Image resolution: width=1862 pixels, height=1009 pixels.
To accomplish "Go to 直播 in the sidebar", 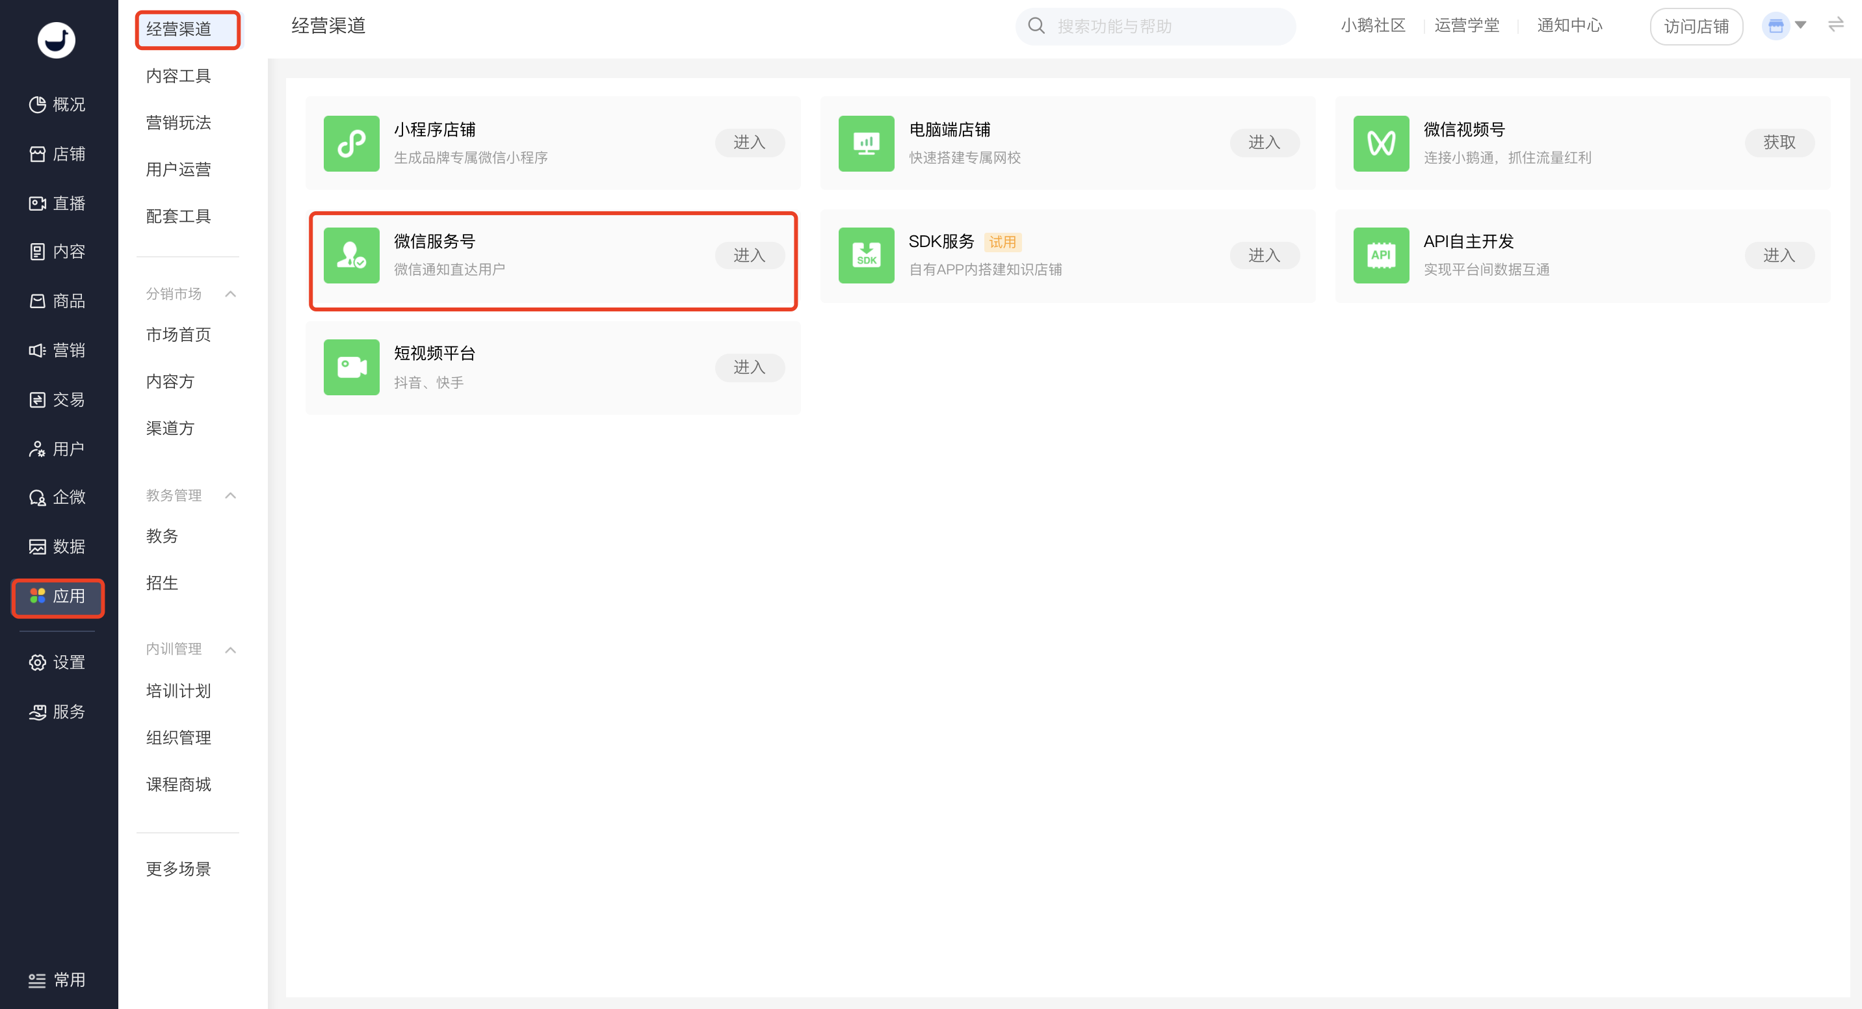I will click(x=57, y=203).
